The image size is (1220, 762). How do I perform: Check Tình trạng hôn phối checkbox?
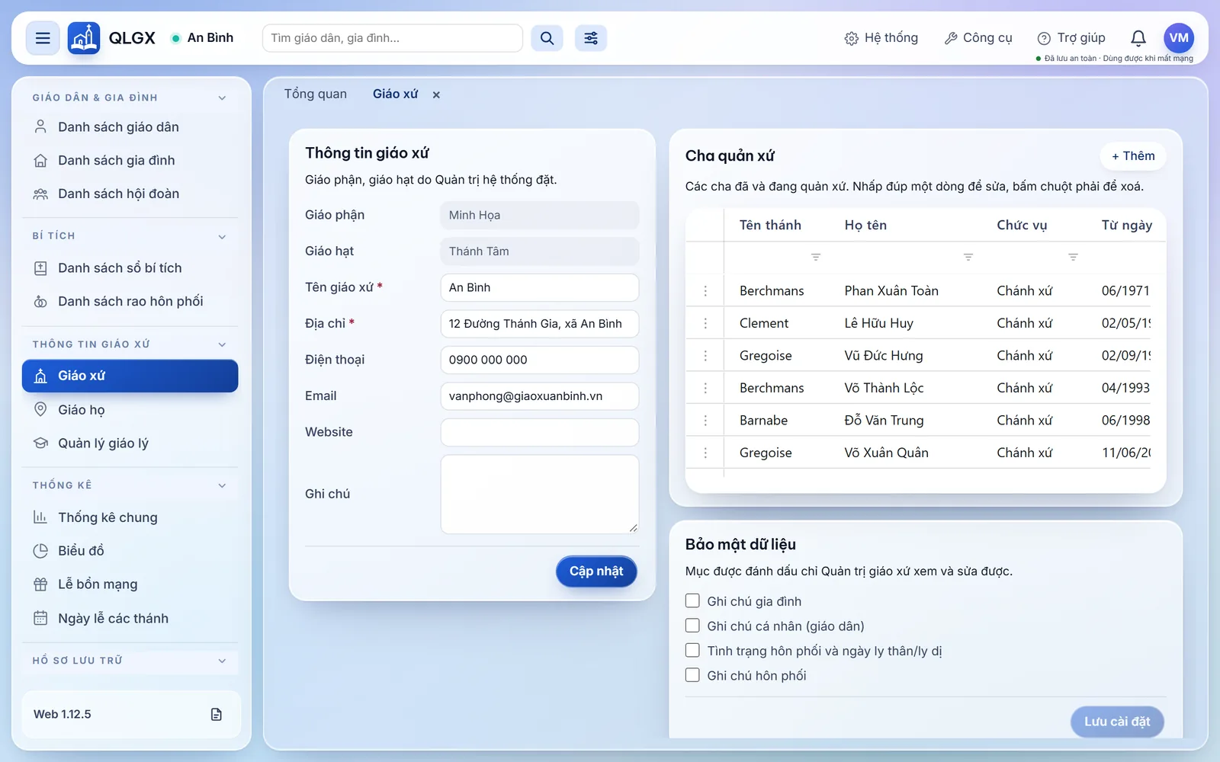click(x=692, y=650)
